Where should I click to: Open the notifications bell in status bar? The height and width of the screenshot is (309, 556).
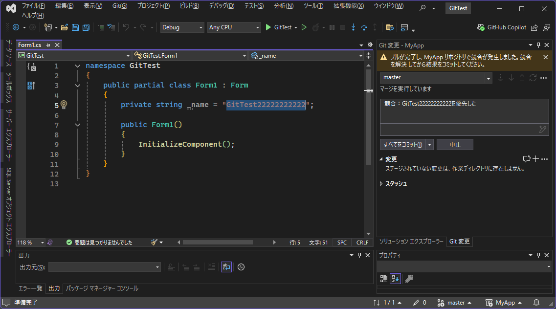pos(536,303)
